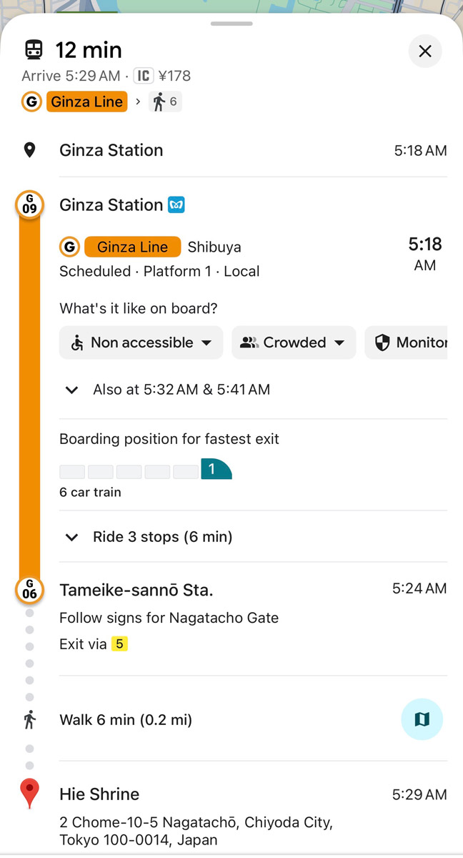Tap the yellow Exit 5 badge
The image size is (463, 858).
click(x=119, y=644)
